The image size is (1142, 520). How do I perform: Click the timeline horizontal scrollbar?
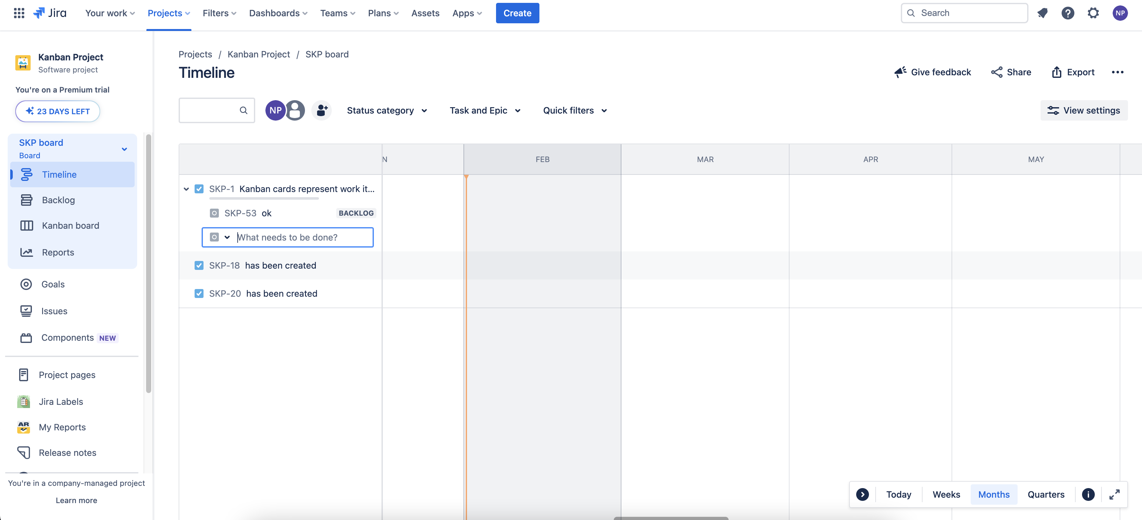671,518
